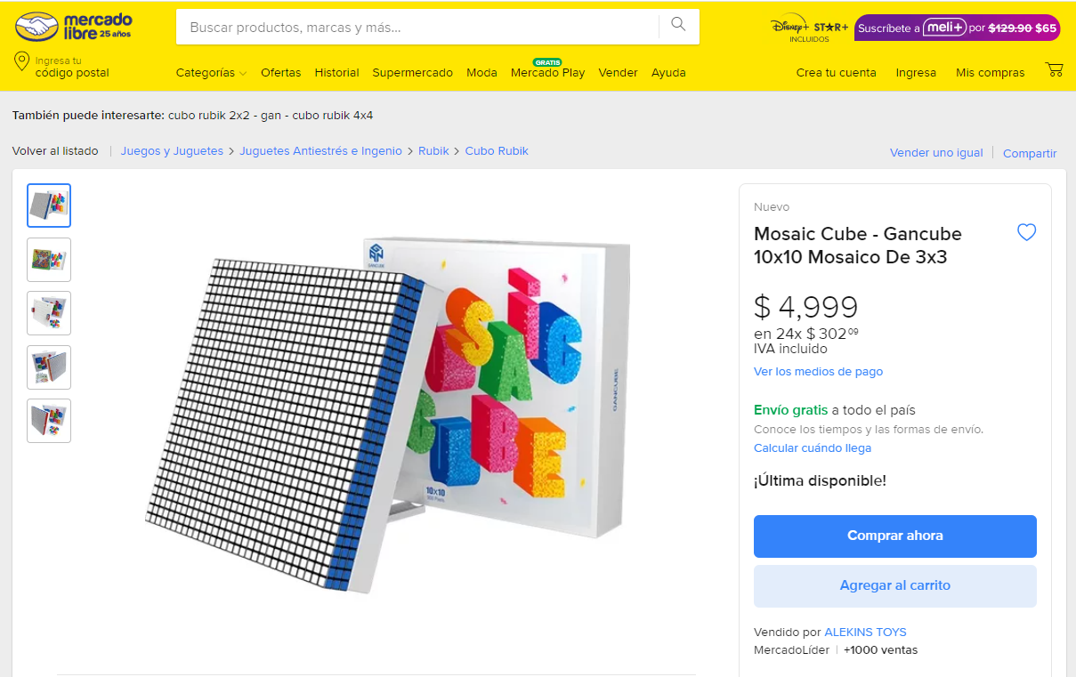Screen dimensions: 1076x677
Task: Select the second product thumbnail
Action: pos(49,260)
